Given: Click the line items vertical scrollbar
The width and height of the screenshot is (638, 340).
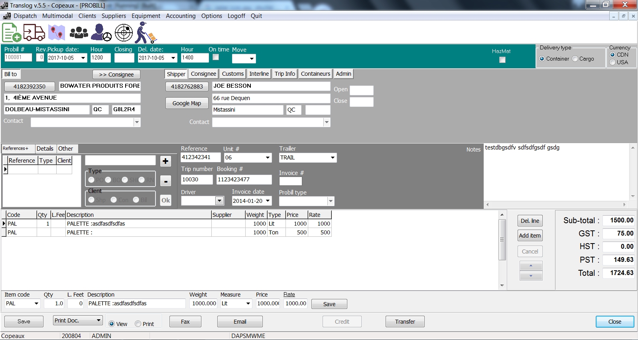Looking at the screenshot, I should (x=502, y=239).
